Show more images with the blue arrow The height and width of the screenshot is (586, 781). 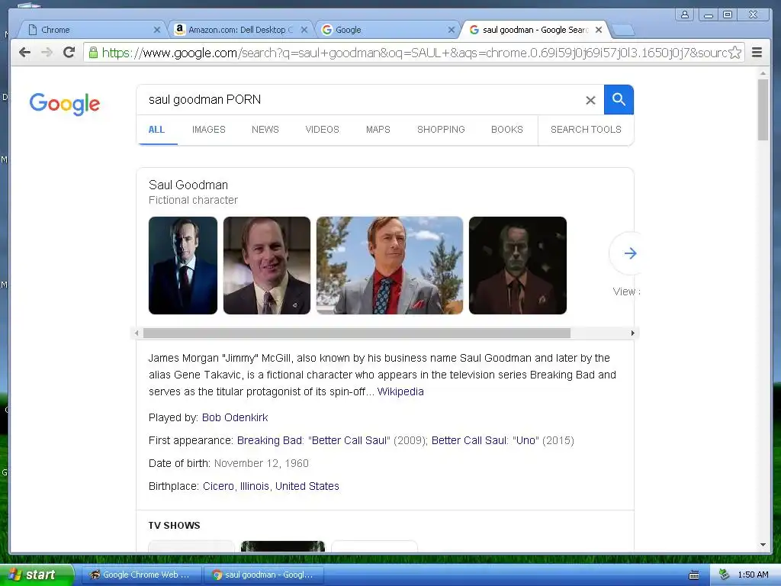[x=629, y=253]
